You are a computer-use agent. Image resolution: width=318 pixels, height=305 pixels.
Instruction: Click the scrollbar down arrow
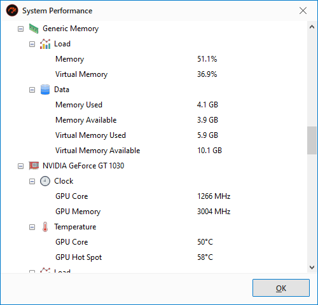(x=312, y=268)
